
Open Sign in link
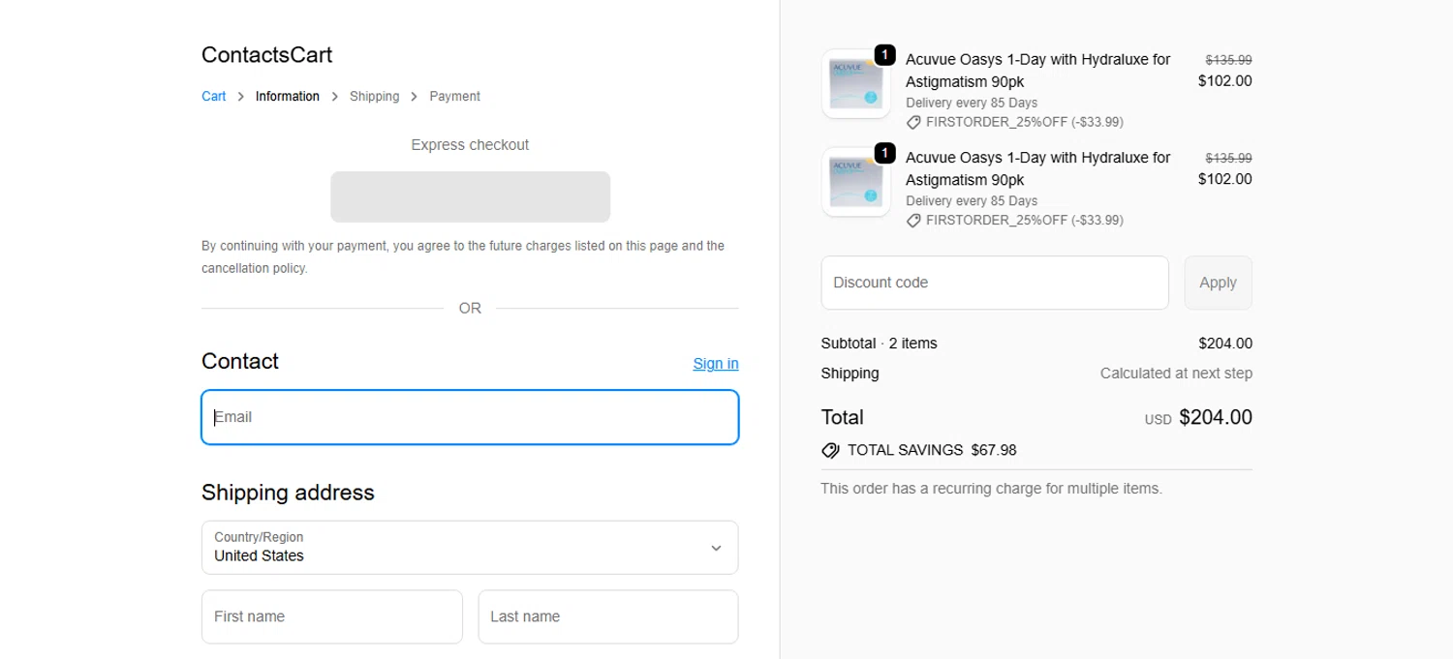click(x=716, y=364)
